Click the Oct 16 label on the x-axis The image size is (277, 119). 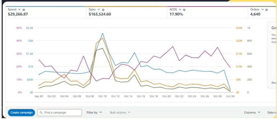click(141, 96)
